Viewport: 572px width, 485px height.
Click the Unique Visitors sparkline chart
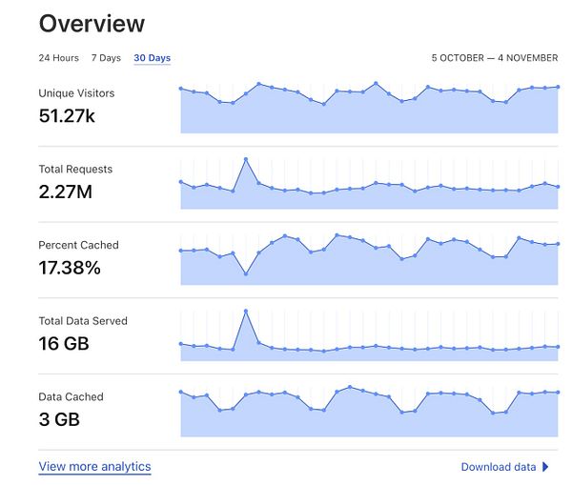click(x=369, y=112)
